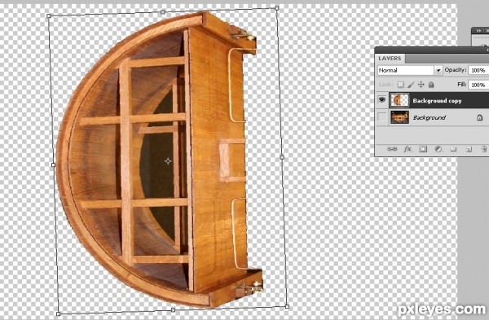Click the bottom-left transform corner handle
489x320 pixels.
pos(59,313)
